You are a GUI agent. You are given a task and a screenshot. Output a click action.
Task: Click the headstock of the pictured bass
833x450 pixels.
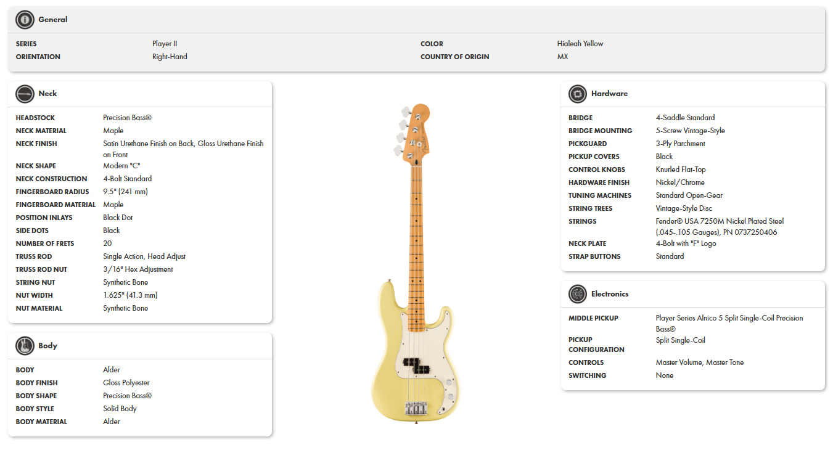[413, 129]
